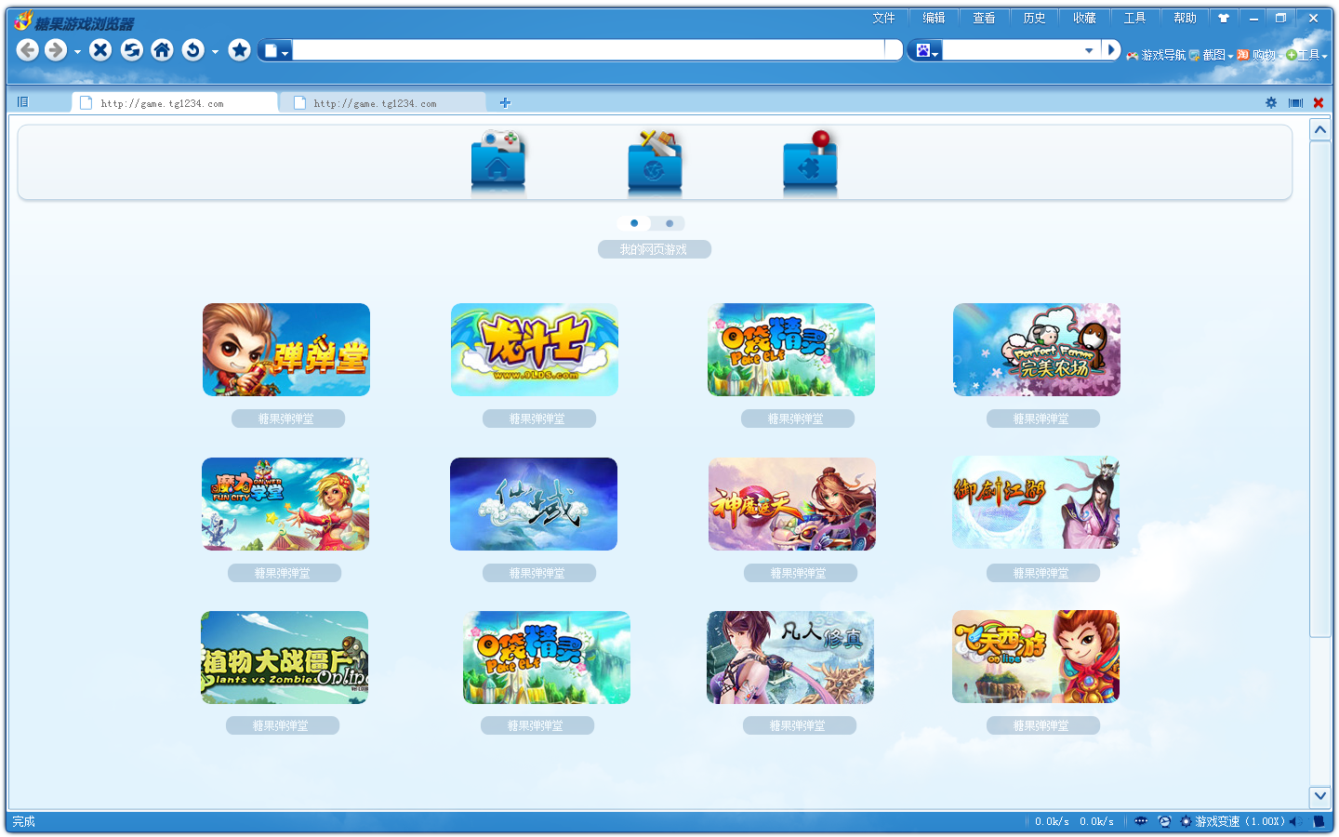This screenshot has width=1339, height=837.
Task: Stop loading with the X button
Action: pyautogui.click(x=101, y=50)
